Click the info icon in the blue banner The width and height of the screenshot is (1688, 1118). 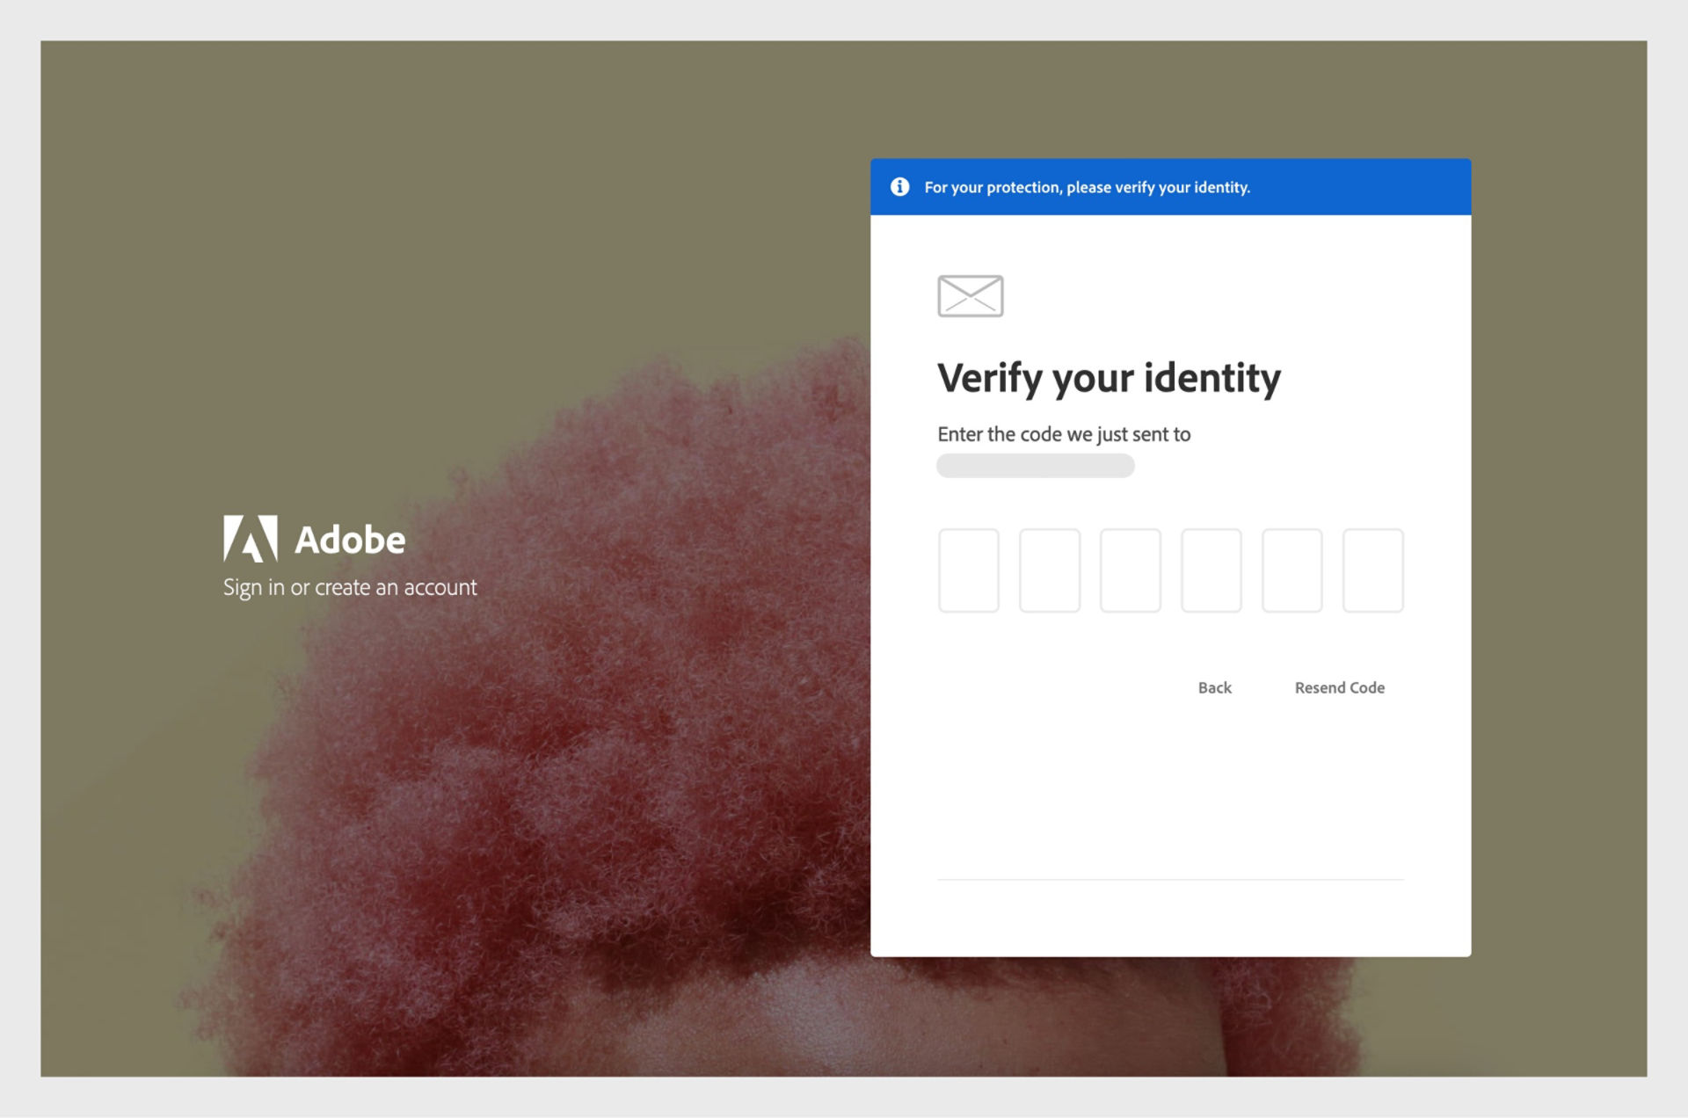click(899, 186)
